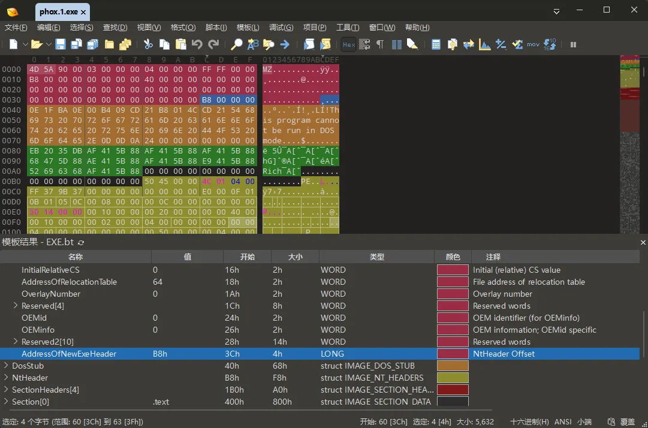Redo the last undone edit
648x428 pixels.
pos(213,44)
